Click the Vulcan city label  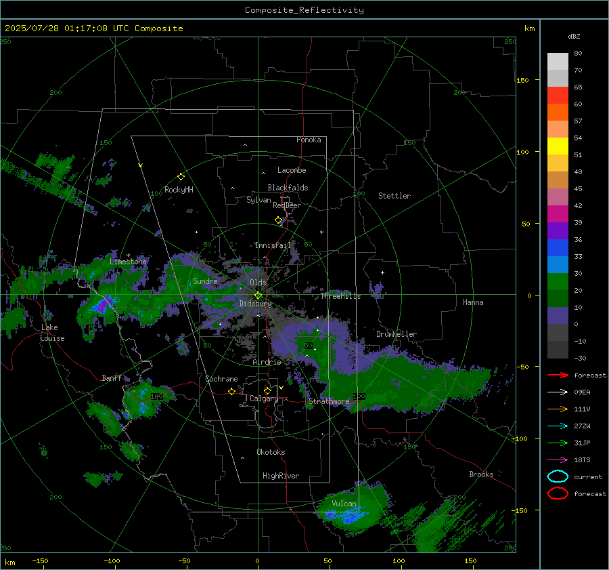(344, 504)
